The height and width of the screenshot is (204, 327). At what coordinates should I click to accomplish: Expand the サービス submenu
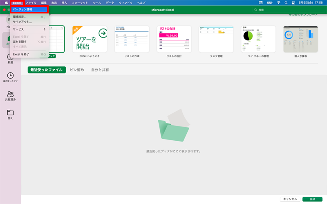[29, 29]
